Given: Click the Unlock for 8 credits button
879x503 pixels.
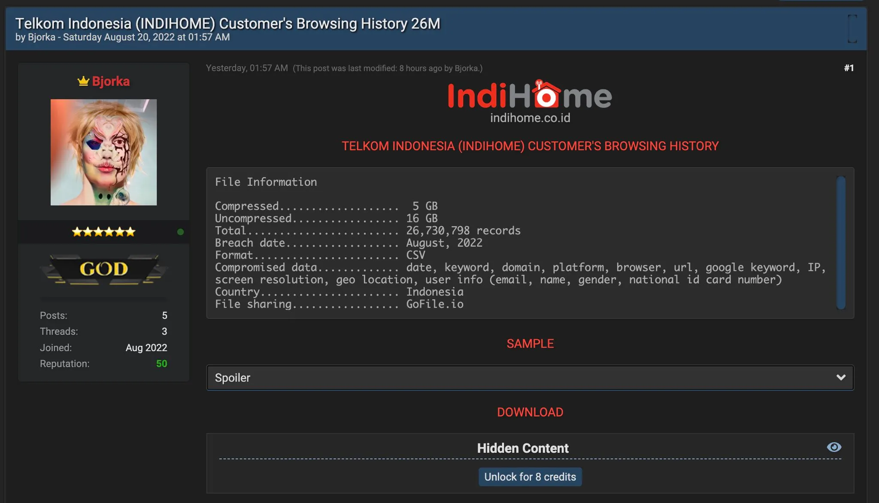Looking at the screenshot, I should (x=530, y=477).
